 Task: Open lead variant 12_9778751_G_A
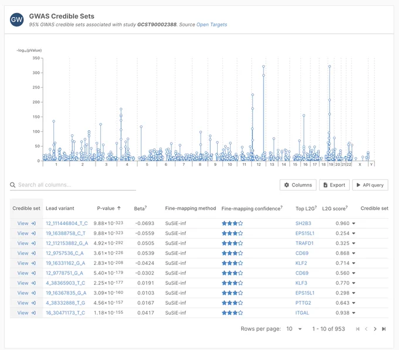tap(65, 273)
